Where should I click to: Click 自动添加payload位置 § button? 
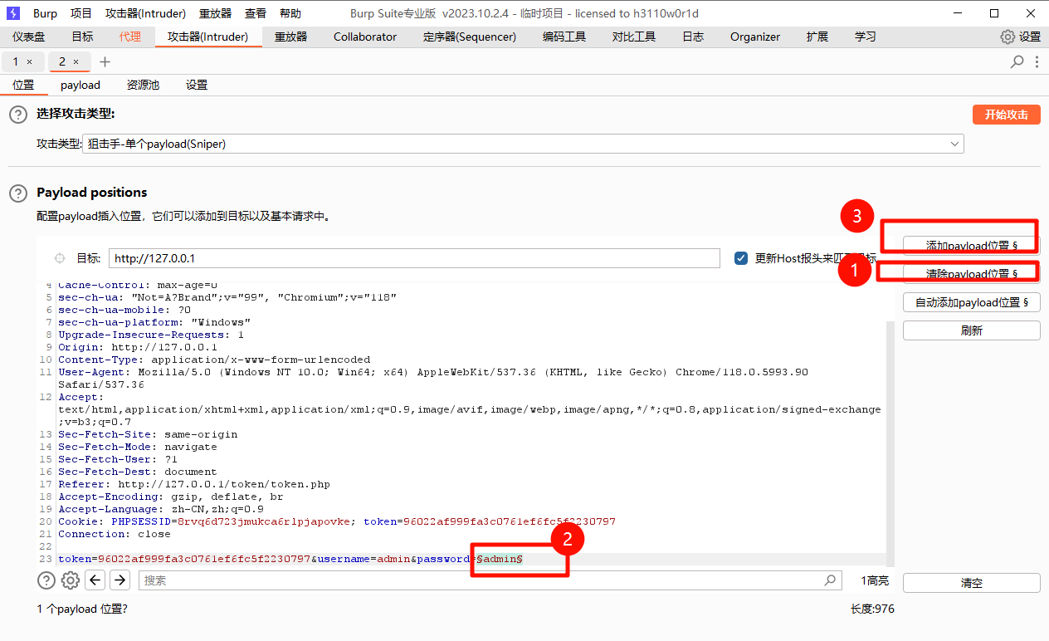click(972, 302)
